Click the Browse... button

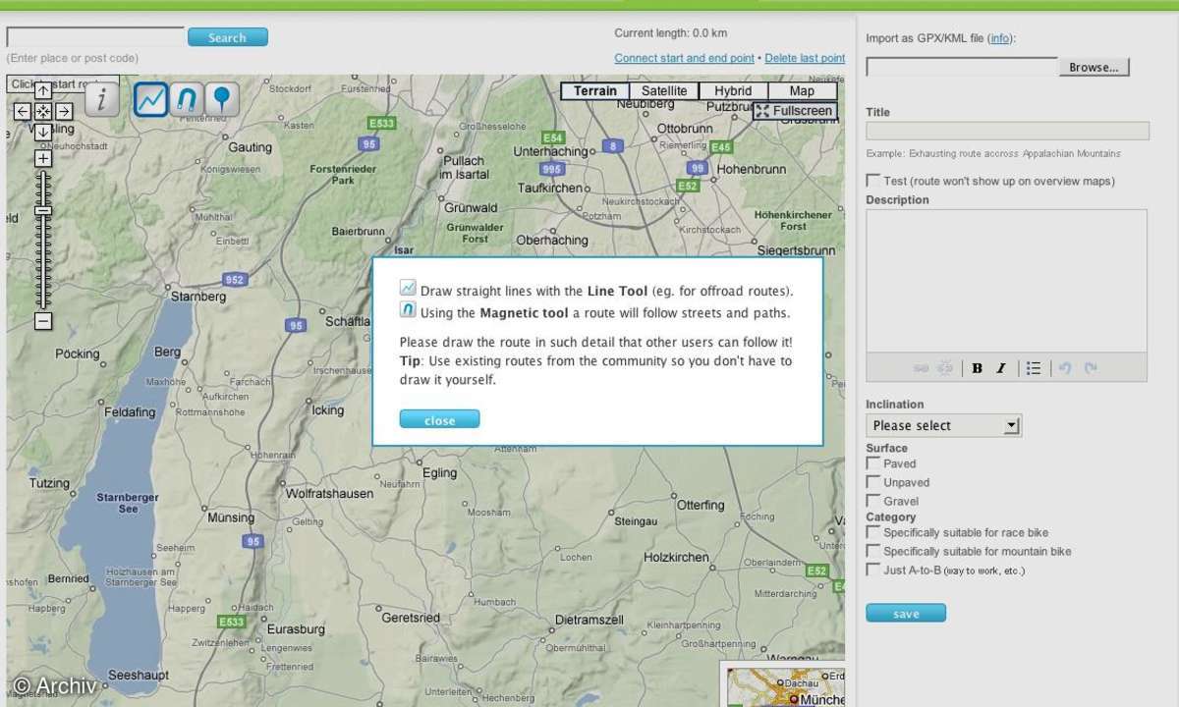[1094, 68]
